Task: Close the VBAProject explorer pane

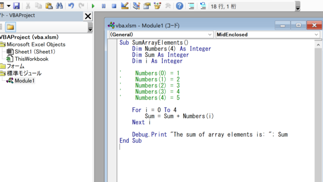Action: pyautogui.click(x=88, y=16)
